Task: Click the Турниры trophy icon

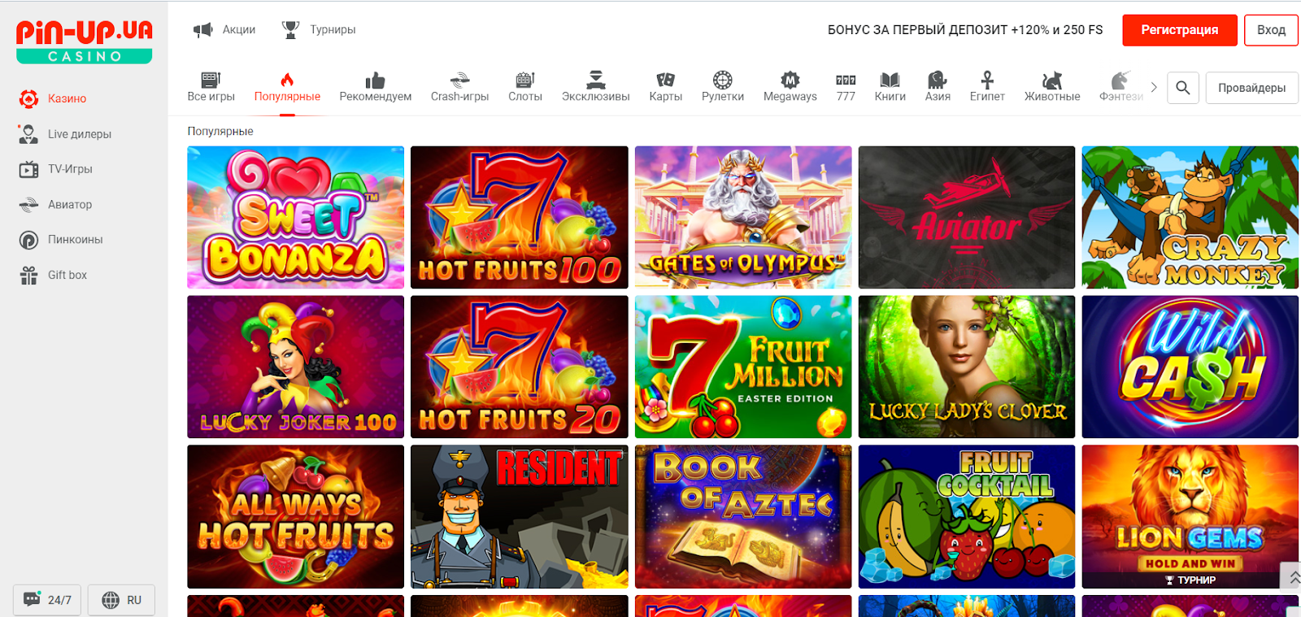Action: tap(290, 30)
